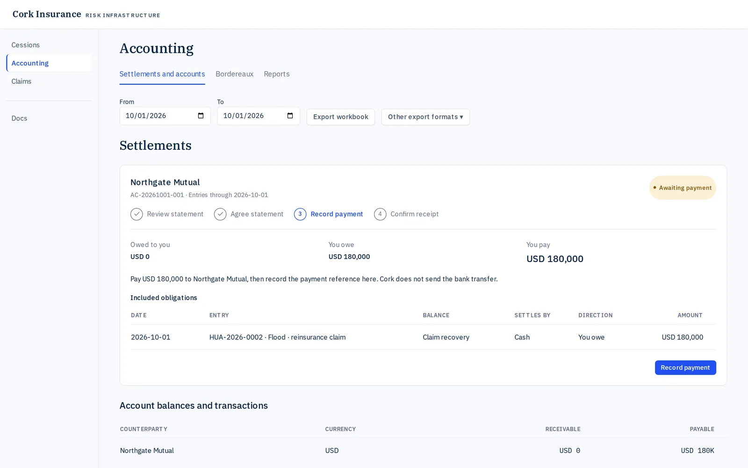Click the Cash settles-by cell
Image resolution: width=748 pixels, height=468 pixels.
tap(522, 337)
